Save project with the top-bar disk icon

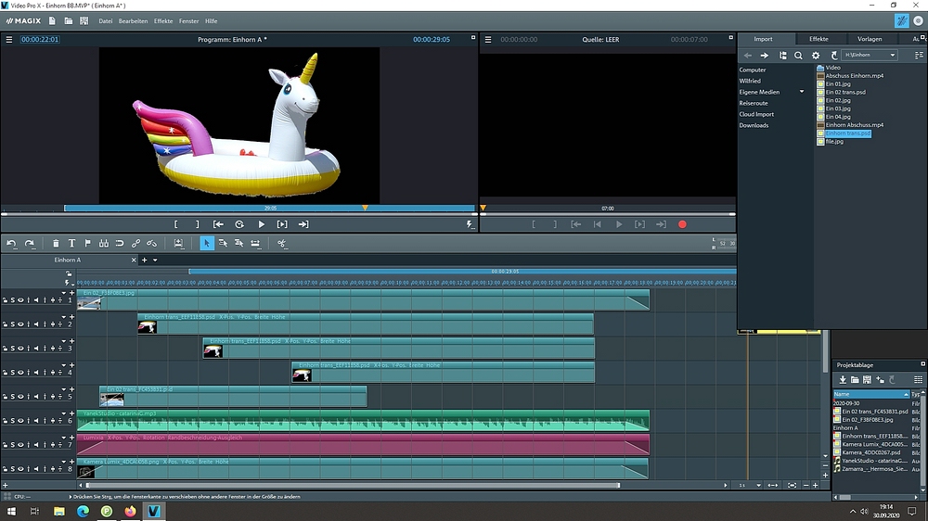tap(84, 20)
